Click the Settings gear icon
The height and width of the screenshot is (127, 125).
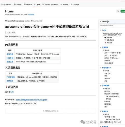pyautogui.click(x=72, y=5)
